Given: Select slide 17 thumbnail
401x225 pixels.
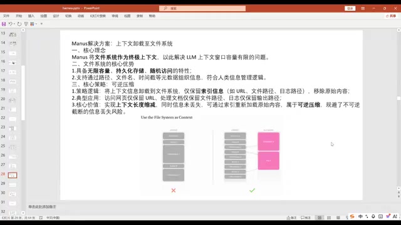Looking at the screenshot, I should (13, 72).
